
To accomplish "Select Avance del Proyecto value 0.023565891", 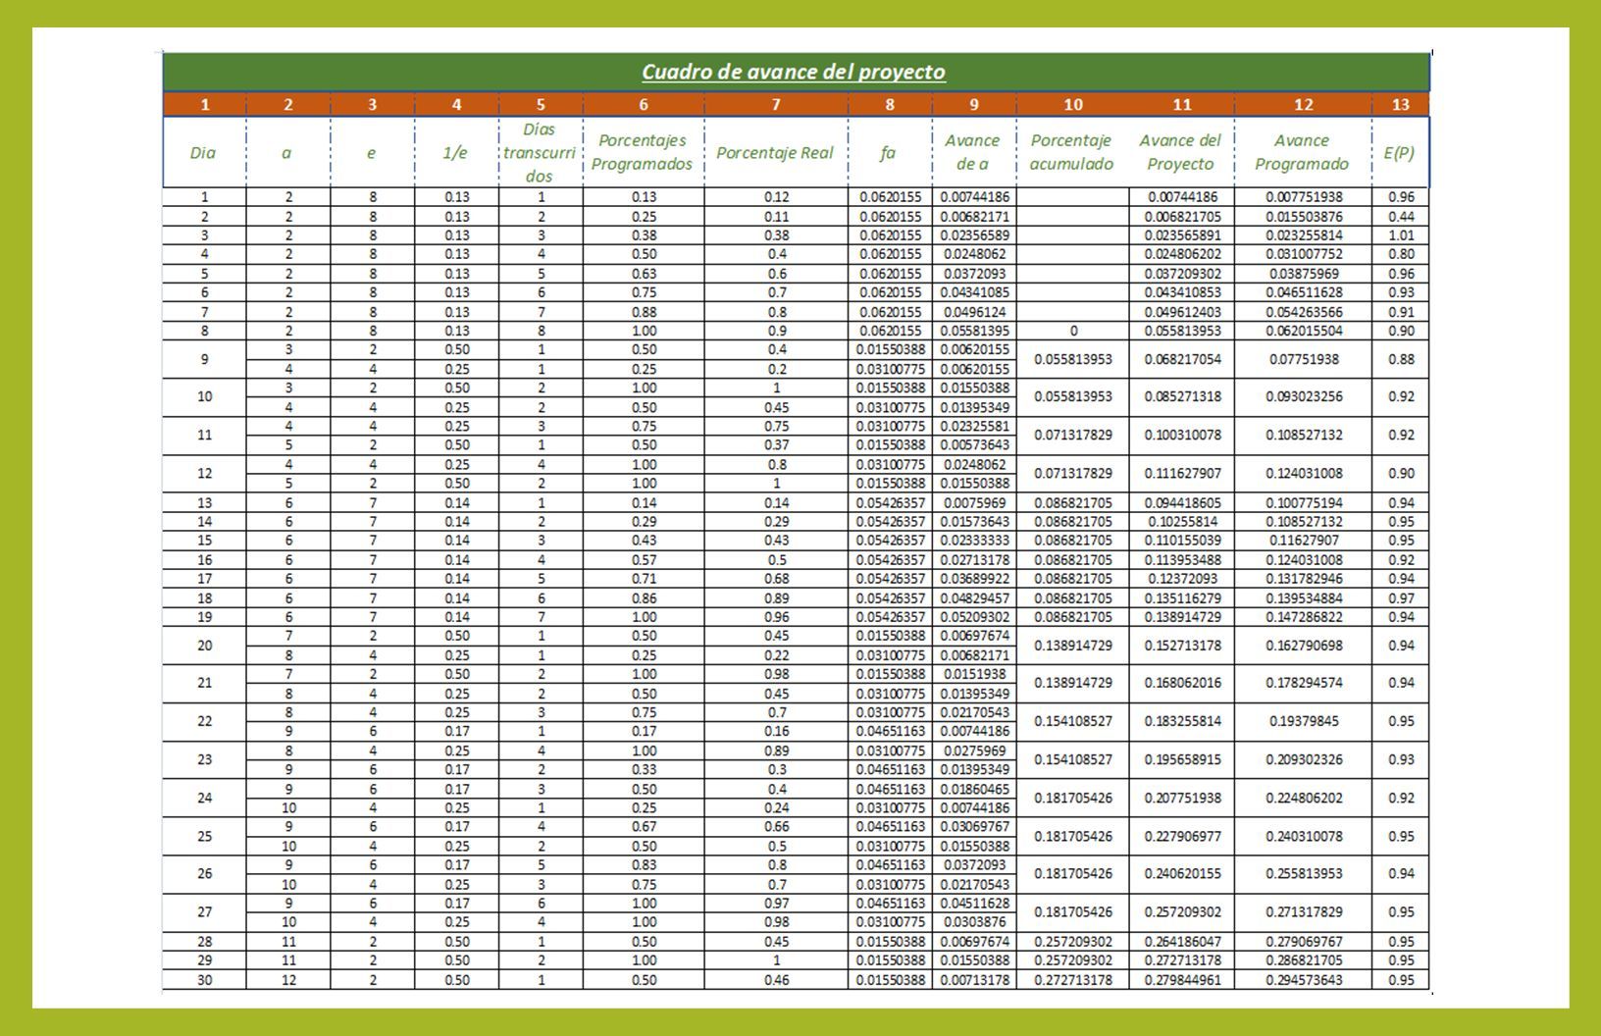I will tap(1182, 235).
